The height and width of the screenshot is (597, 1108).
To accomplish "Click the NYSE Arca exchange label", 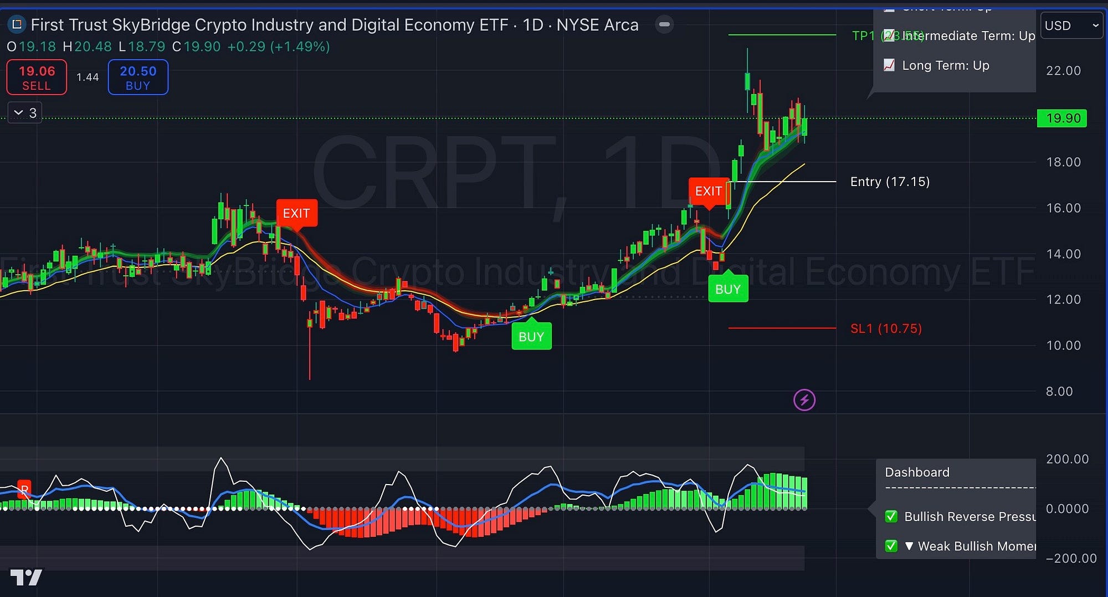I will pyautogui.click(x=597, y=25).
